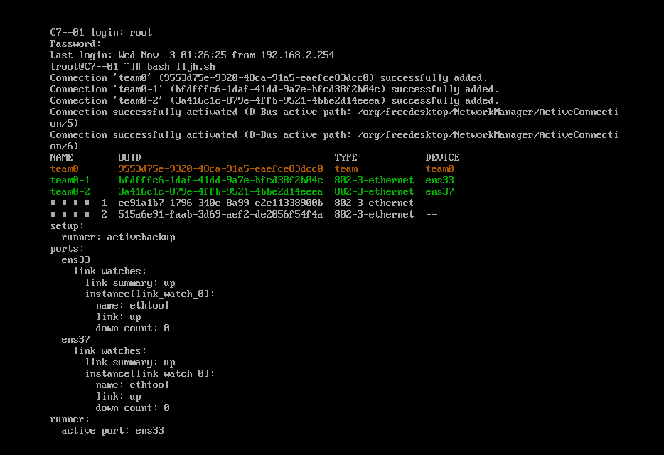Click the 'C7--01 login: root' line

pyautogui.click(x=101, y=32)
